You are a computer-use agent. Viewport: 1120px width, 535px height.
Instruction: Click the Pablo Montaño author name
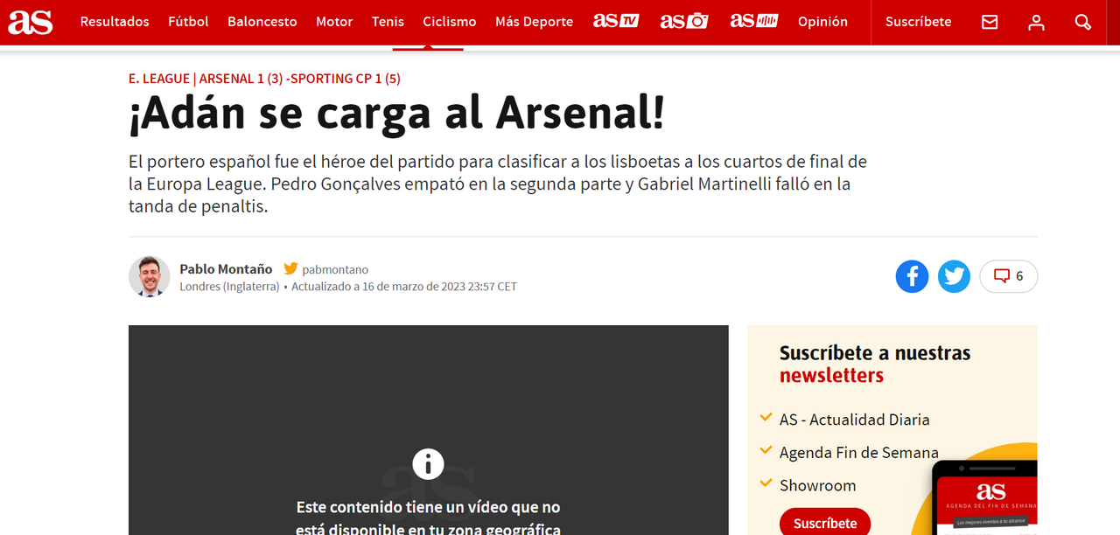point(226,269)
